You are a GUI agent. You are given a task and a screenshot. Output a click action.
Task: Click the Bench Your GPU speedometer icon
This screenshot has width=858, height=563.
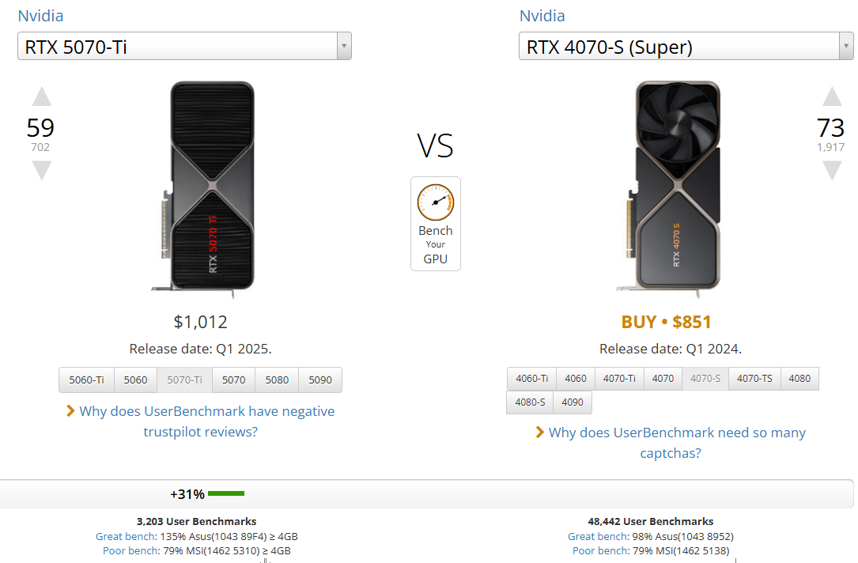436,202
